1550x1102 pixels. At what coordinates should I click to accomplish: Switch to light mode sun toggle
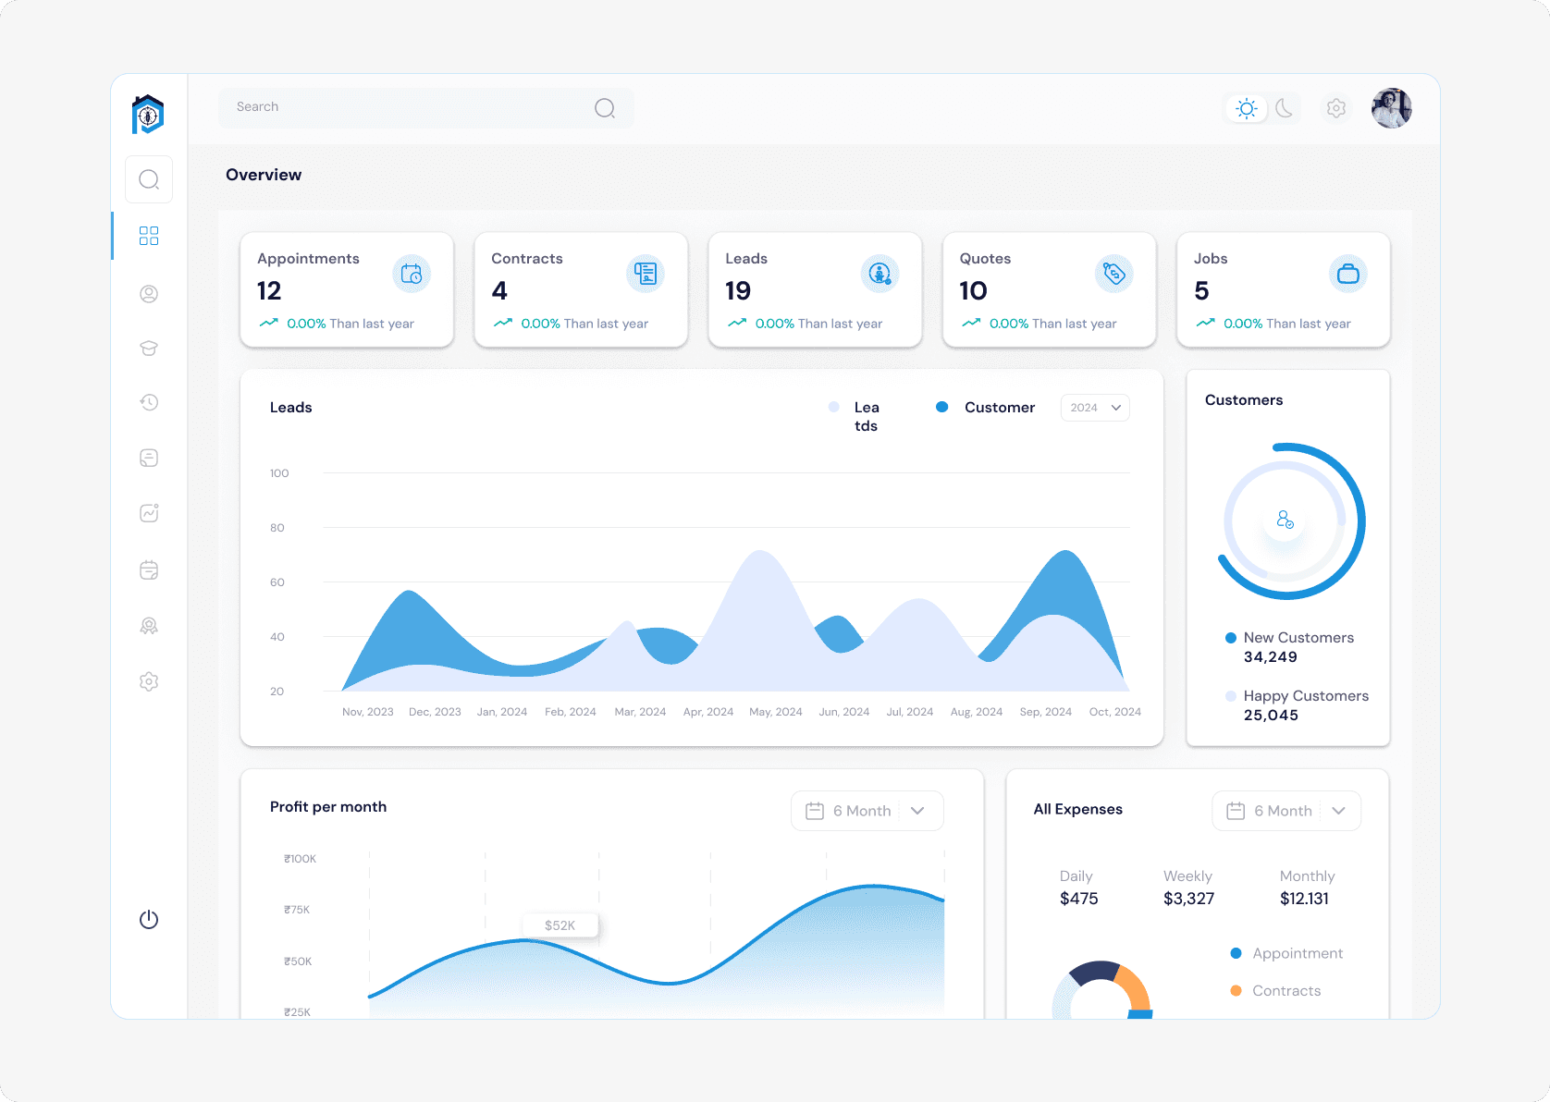1247,108
